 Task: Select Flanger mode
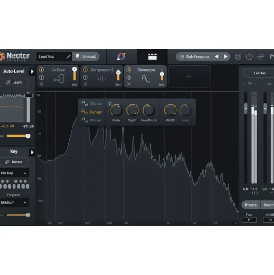coord(91,112)
